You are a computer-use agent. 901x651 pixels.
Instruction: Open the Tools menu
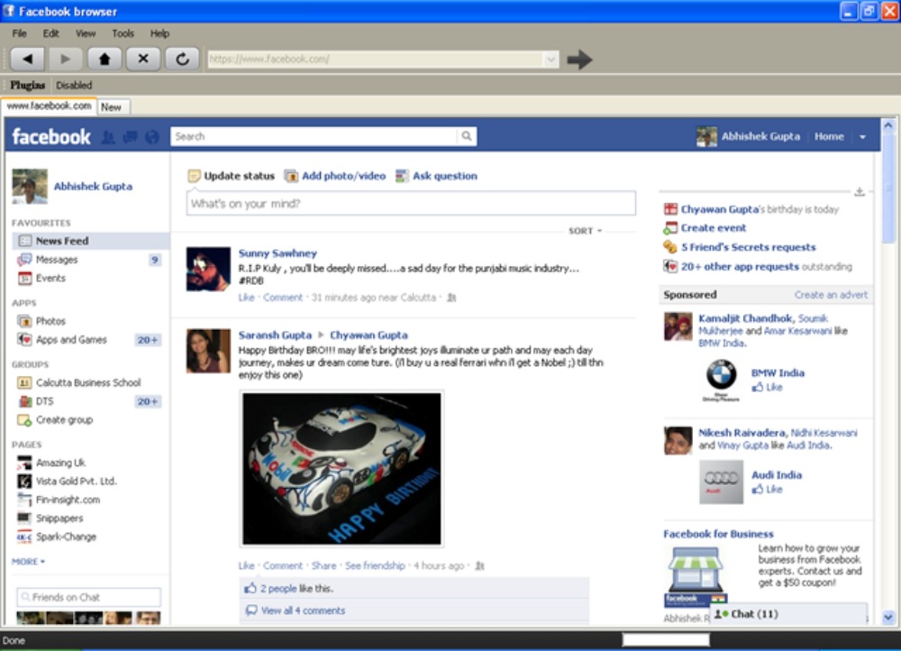pyautogui.click(x=123, y=32)
